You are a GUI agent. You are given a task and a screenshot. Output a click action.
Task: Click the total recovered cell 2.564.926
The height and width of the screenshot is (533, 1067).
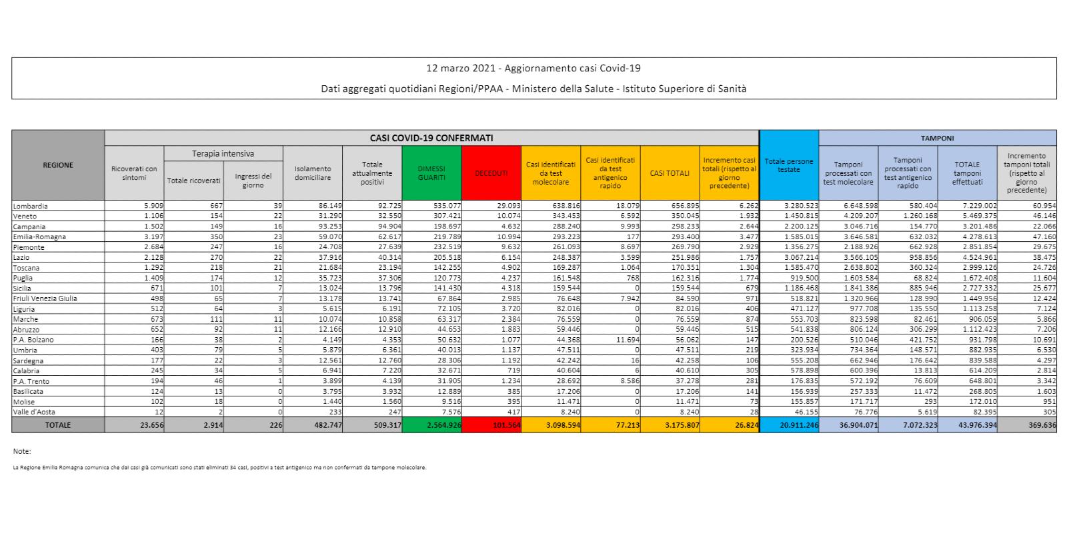tap(431, 424)
